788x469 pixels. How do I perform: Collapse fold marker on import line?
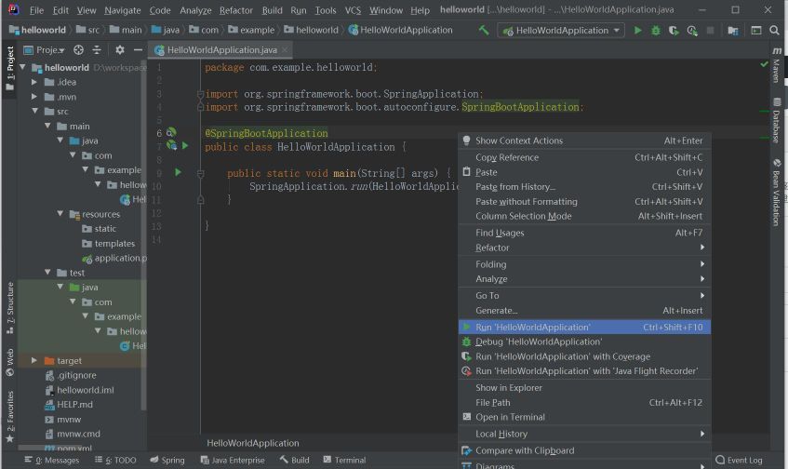[x=200, y=94]
